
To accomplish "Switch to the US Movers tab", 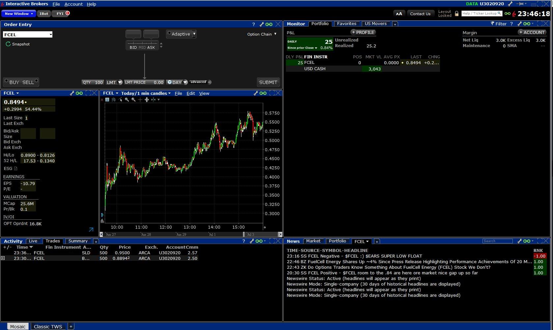I will (x=375, y=24).
